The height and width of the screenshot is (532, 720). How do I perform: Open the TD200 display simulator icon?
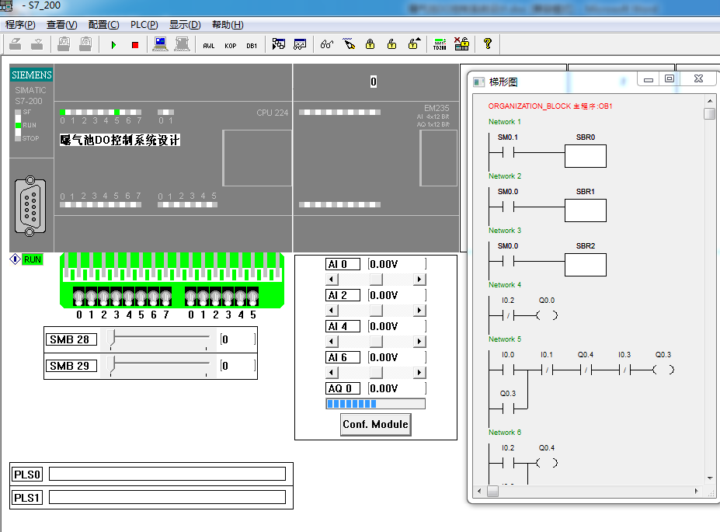(440, 45)
